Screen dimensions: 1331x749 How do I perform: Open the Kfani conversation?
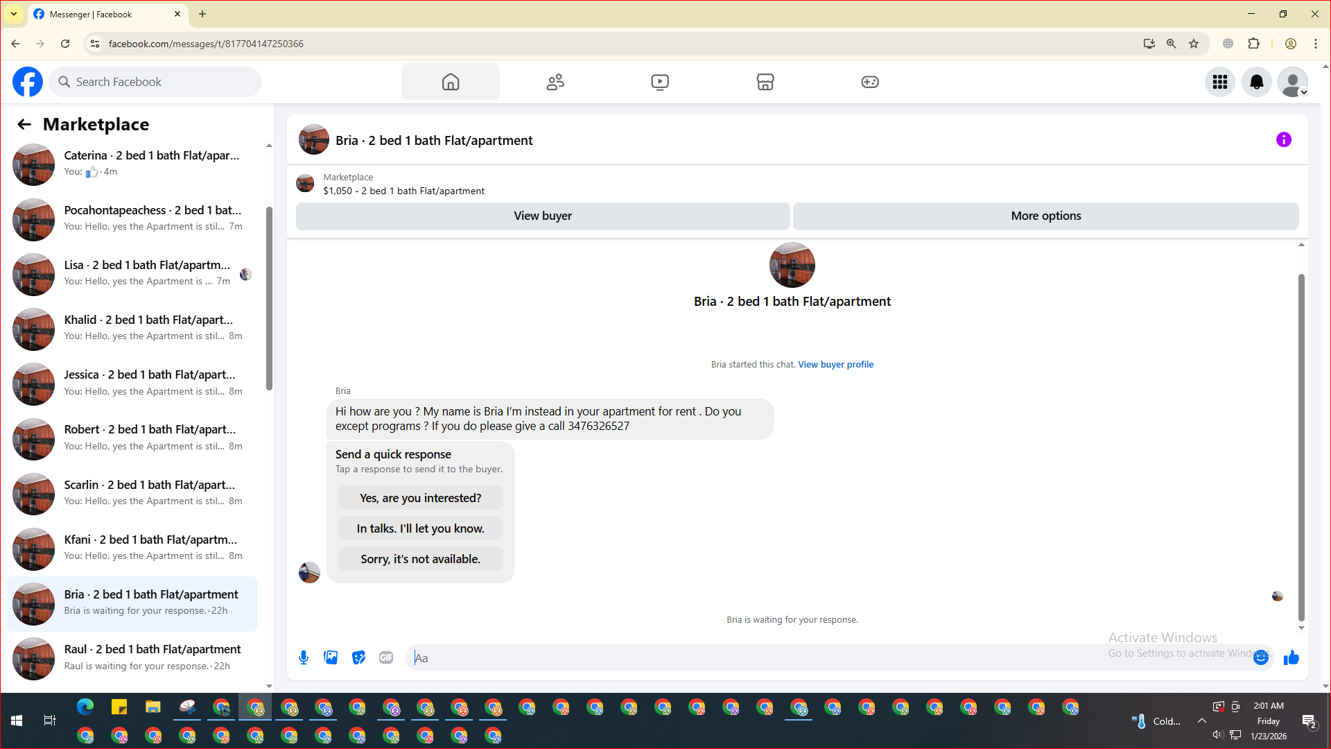tap(132, 549)
